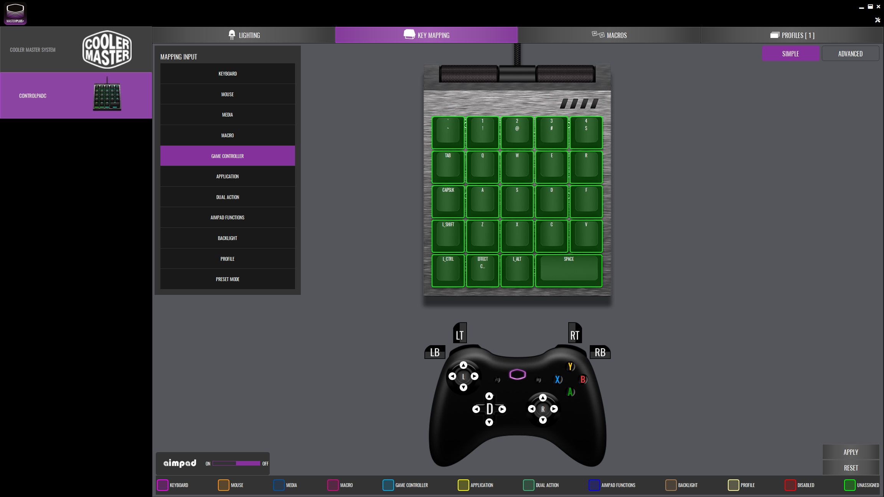Viewport: 884px width, 497px height.
Task: Click the D-pad up arrow
Action: pos(489,396)
